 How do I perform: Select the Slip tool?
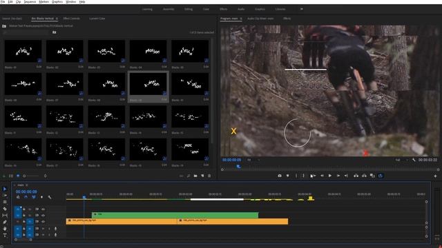click(5, 216)
